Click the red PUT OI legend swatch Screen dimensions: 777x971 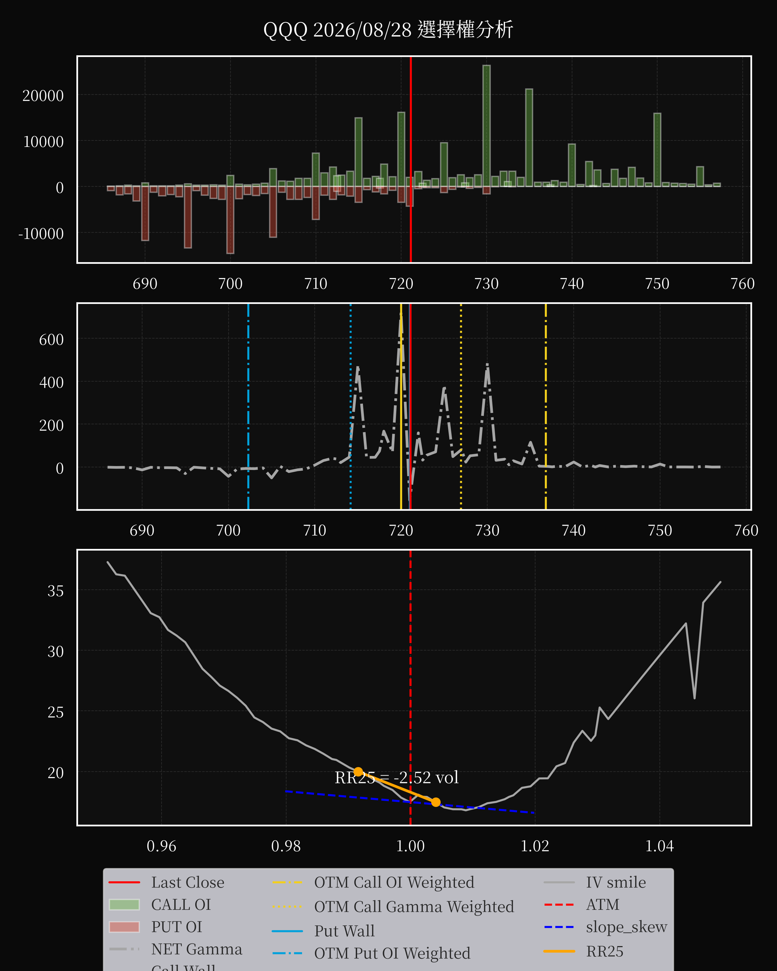tap(124, 927)
